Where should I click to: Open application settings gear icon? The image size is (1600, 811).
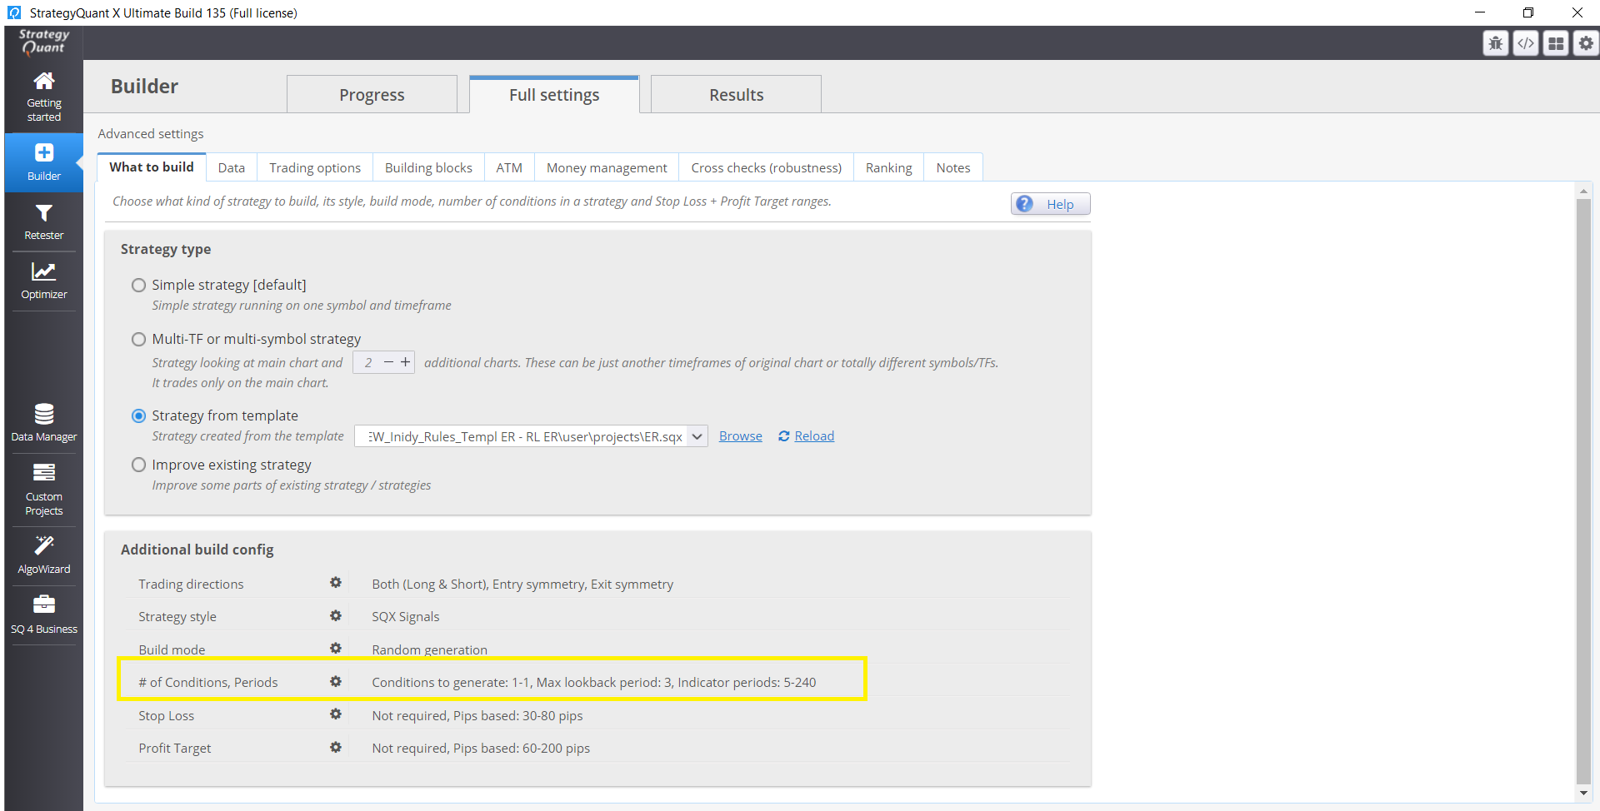pos(1586,43)
